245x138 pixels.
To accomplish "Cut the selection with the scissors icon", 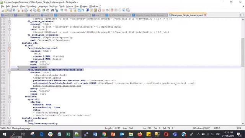I will point(31,10).
